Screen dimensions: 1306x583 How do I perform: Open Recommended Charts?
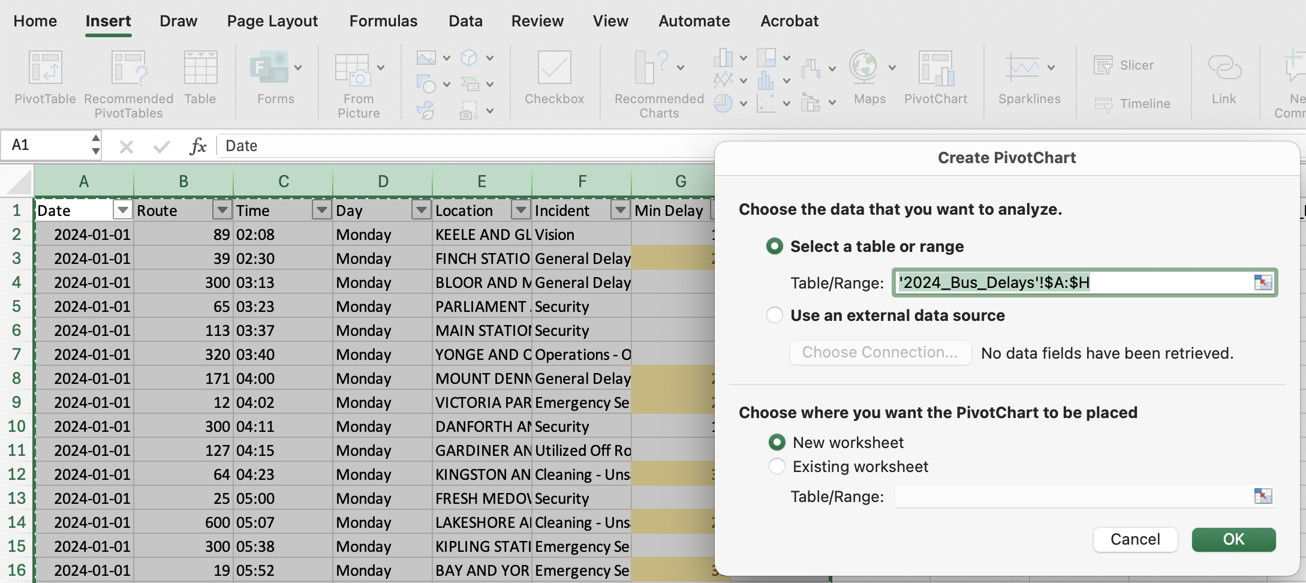pyautogui.click(x=657, y=81)
